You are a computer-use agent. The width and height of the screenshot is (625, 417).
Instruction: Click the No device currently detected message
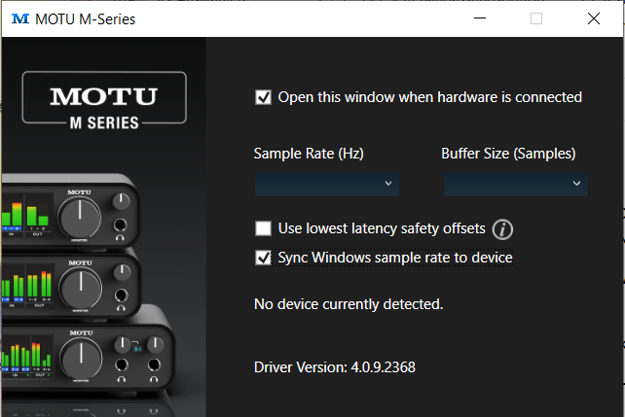point(349,304)
